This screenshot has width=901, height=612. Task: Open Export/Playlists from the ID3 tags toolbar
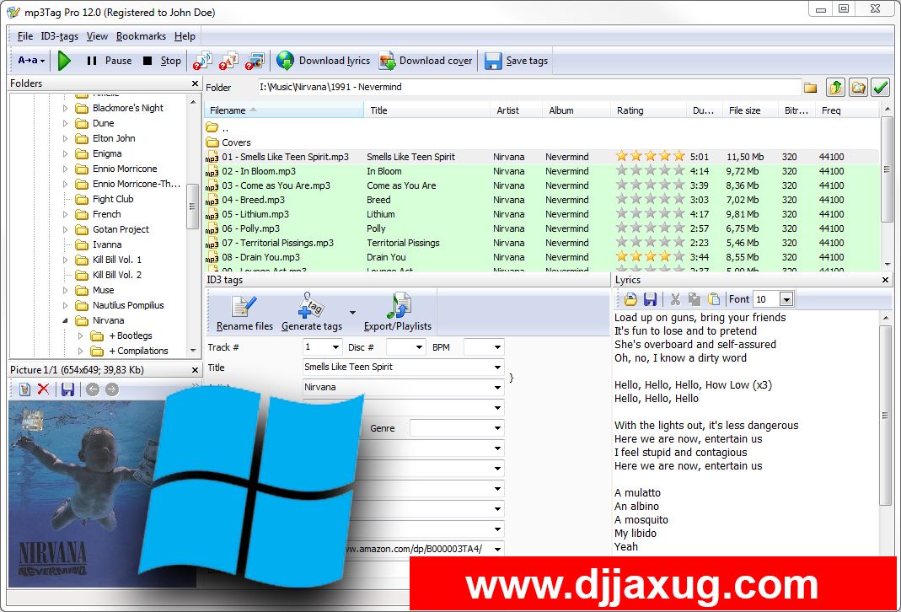398,313
